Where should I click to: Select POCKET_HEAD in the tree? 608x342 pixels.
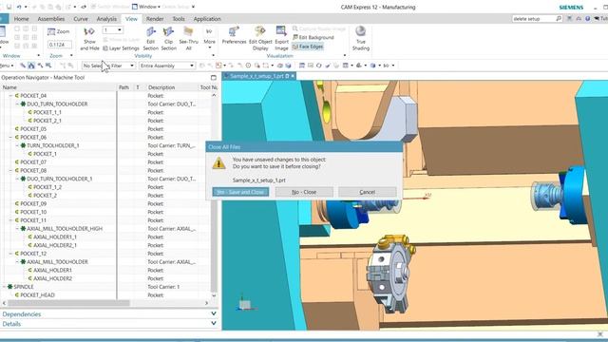coord(37,295)
